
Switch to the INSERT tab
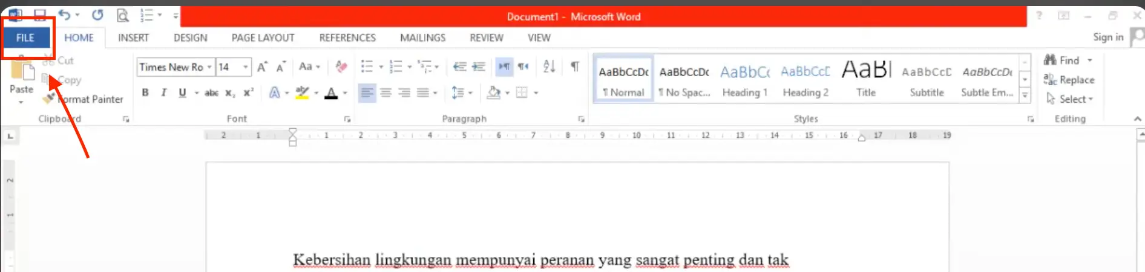click(133, 37)
